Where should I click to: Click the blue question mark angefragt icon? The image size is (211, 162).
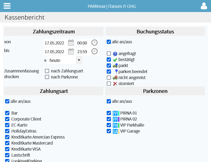point(115,54)
